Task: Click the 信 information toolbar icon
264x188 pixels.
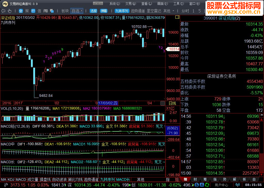Action: 39,11
